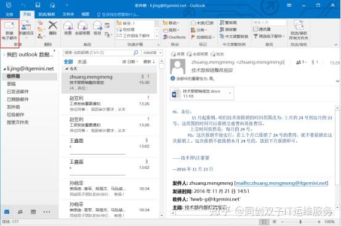Open the search scope dropdown (当前邮箱)
Screen dimensions: 341x226
[x=152, y=52]
